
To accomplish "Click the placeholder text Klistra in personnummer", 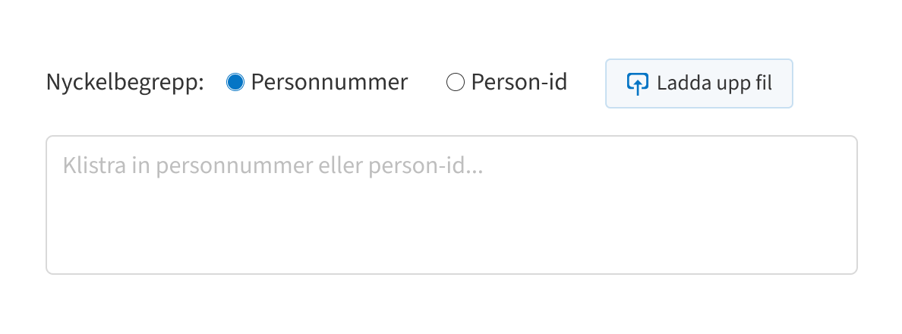I will pyautogui.click(x=188, y=165).
